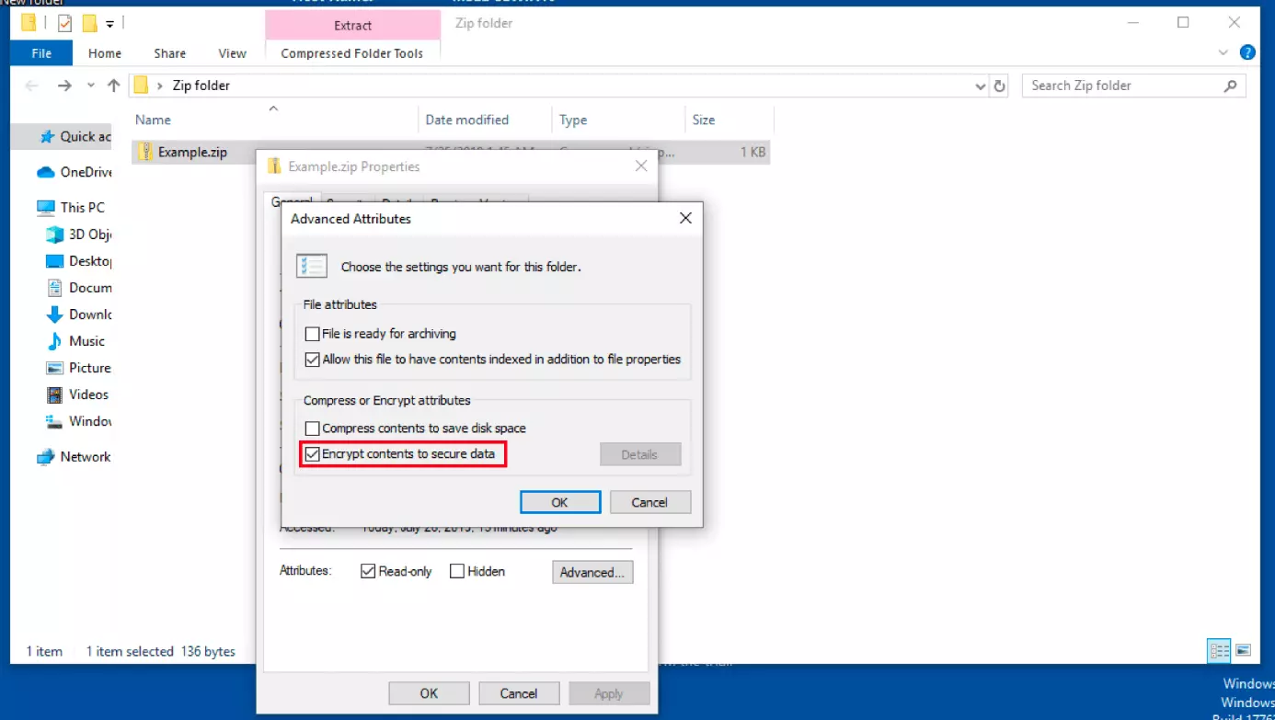Click OK in Advanced Attributes dialog
Viewport: 1275px width, 720px height.
559,502
